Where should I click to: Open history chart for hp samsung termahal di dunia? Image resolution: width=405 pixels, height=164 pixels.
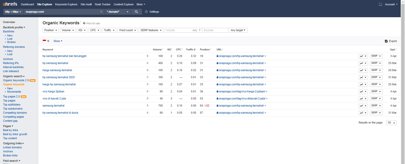point(363,113)
